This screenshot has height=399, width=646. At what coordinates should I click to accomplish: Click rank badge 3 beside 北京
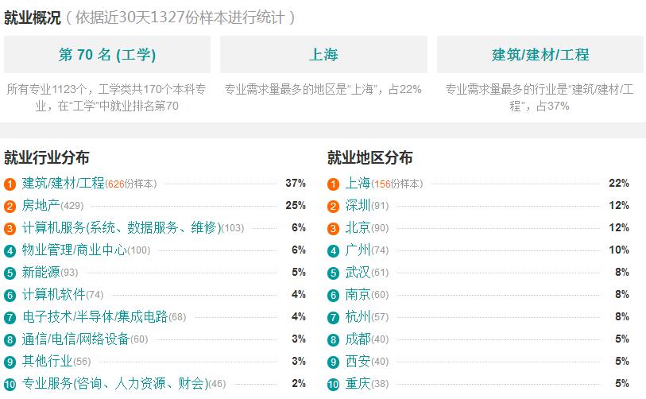pyautogui.click(x=333, y=229)
